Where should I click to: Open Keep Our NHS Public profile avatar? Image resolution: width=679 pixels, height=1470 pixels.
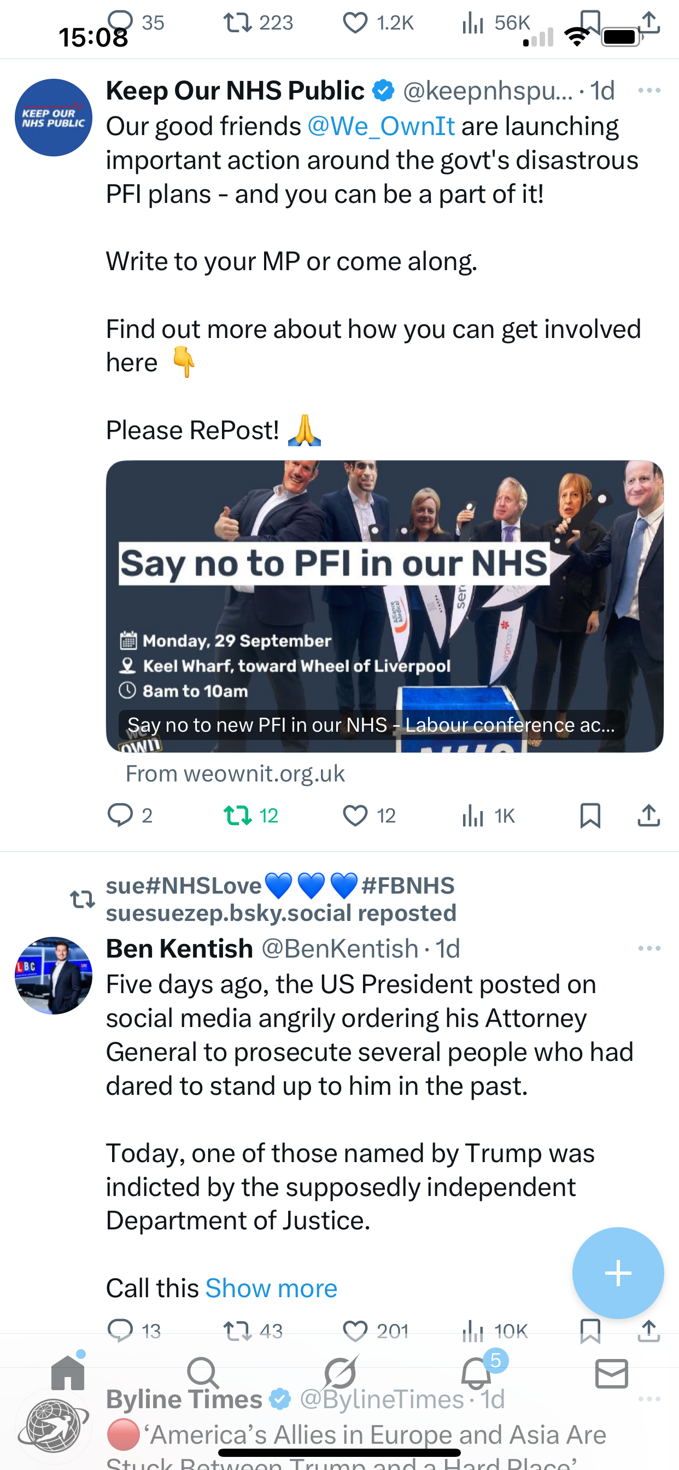[x=54, y=118]
